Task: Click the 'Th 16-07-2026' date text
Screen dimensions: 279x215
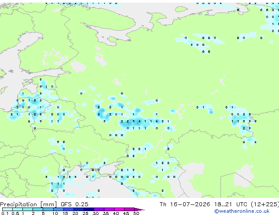Action: point(185,204)
